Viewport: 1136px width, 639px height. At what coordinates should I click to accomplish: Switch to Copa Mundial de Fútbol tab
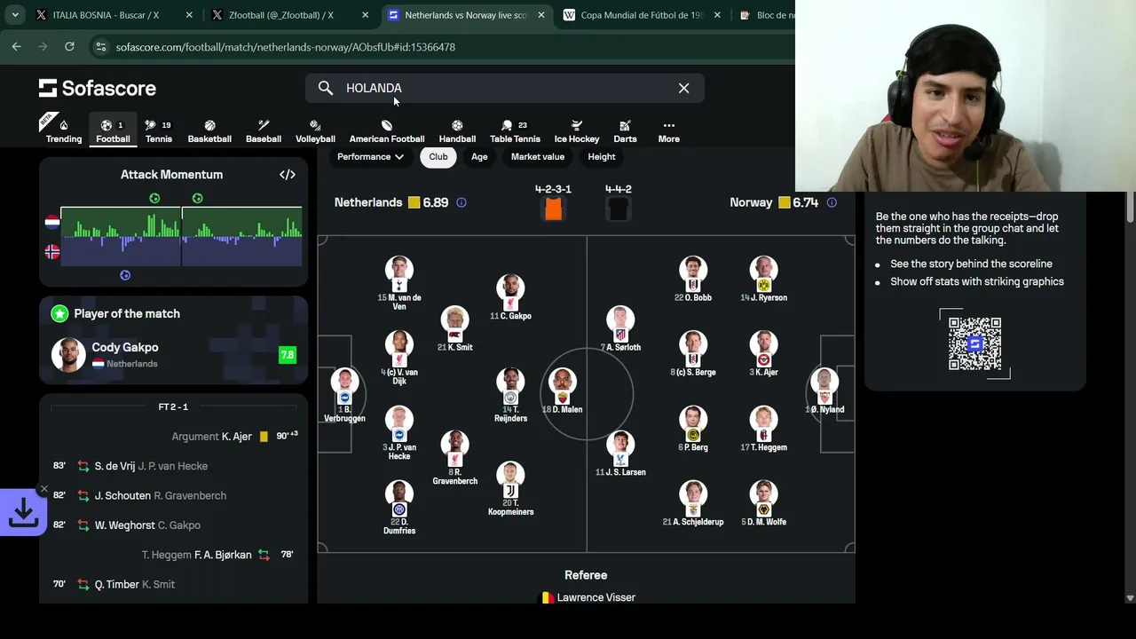click(x=640, y=15)
